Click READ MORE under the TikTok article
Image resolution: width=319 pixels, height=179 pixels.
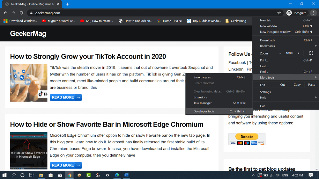(x=66, y=97)
